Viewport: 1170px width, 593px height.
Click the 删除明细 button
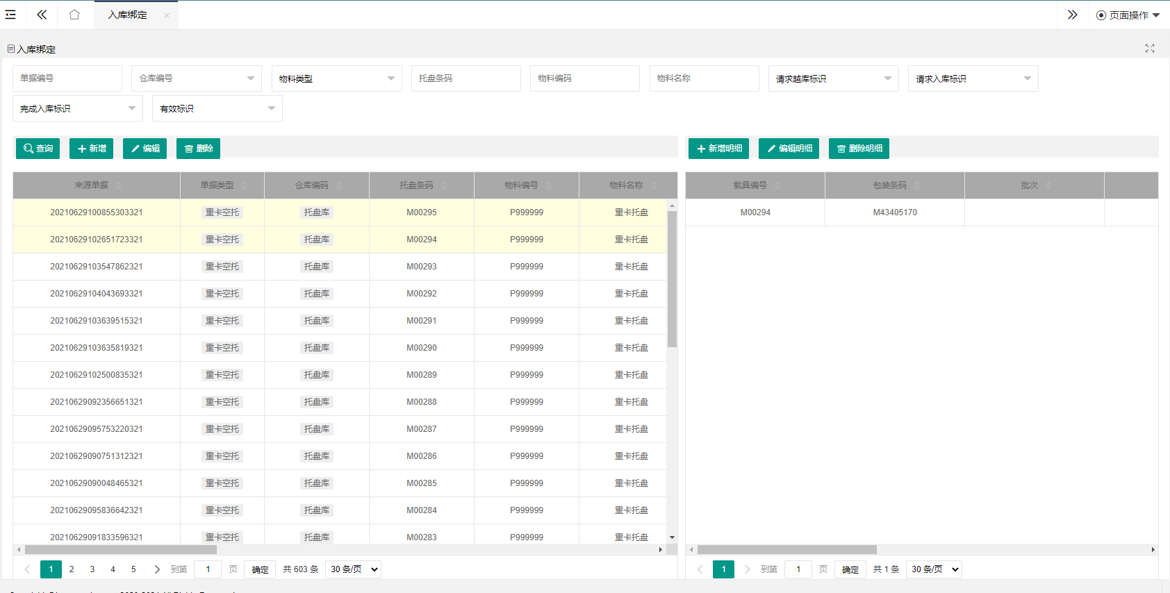click(859, 149)
